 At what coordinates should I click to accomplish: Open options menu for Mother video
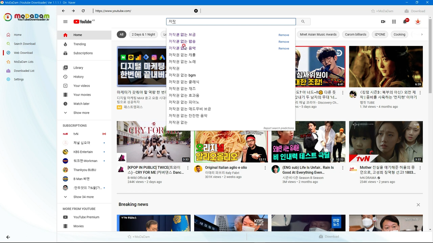coord(420,168)
